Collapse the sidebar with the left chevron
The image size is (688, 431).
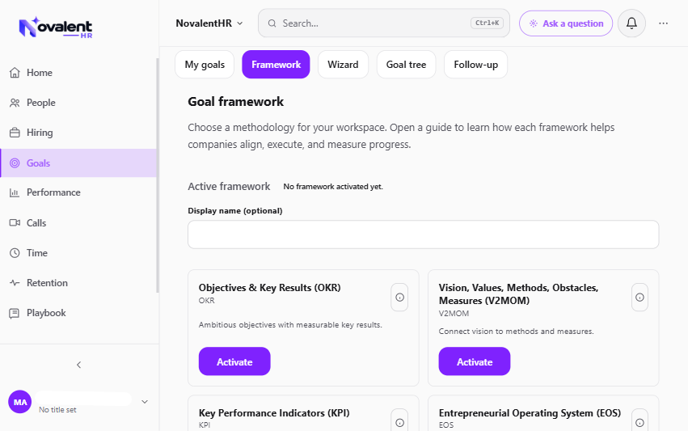pos(79,365)
